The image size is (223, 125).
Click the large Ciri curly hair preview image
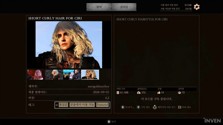click(69, 45)
